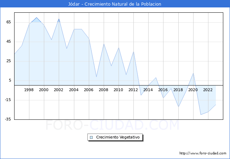
Task: Select the 2006 x-axis year label
Action: tap(88, 90)
